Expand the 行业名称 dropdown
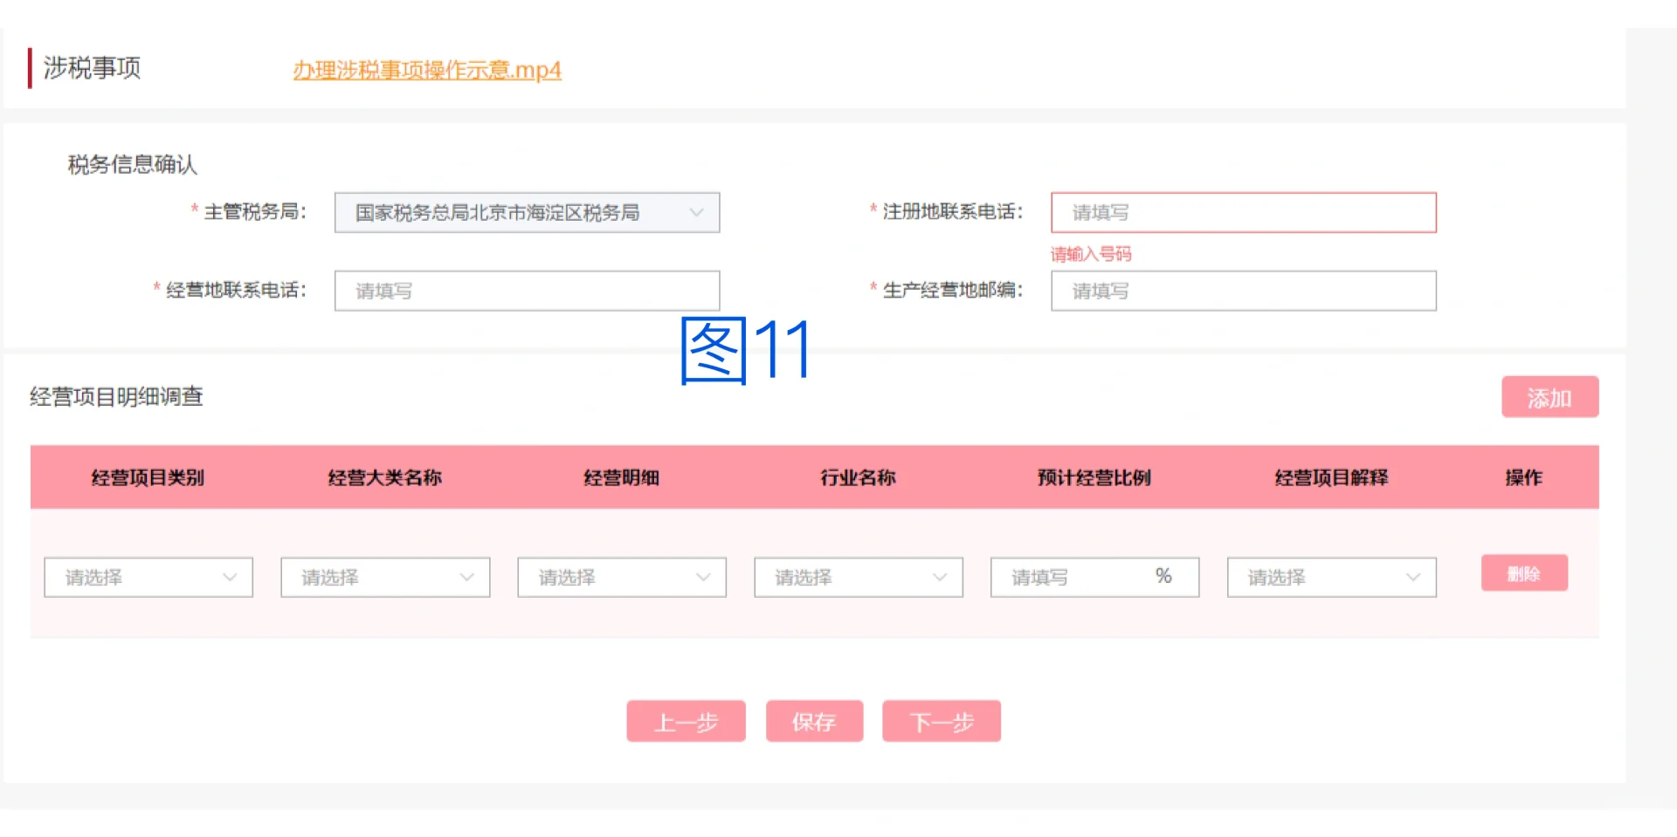The width and height of the screenshot is (1677, 837). pos(858,577)
